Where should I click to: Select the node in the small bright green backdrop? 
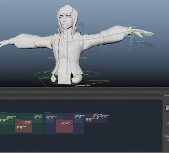point(38,118)
